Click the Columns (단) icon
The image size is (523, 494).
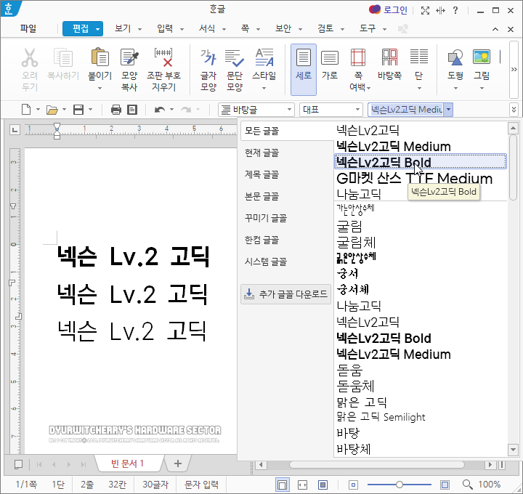pos(419,57)
